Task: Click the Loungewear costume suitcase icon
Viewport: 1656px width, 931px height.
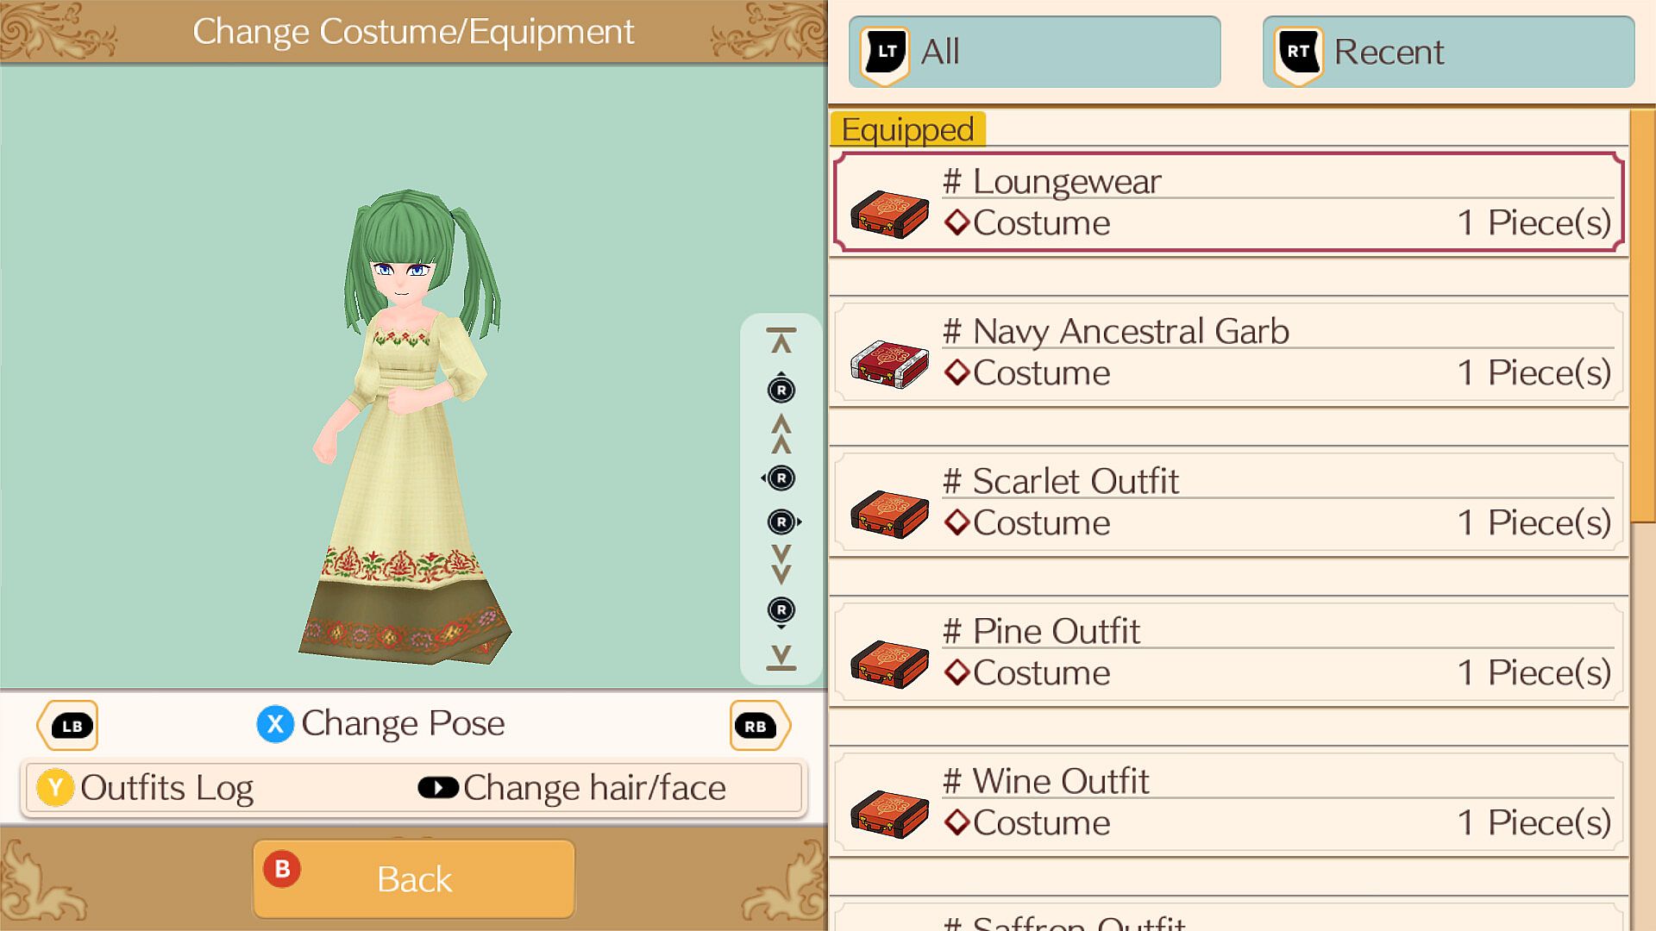Action: pyautogui.click(x=889, y=214)
